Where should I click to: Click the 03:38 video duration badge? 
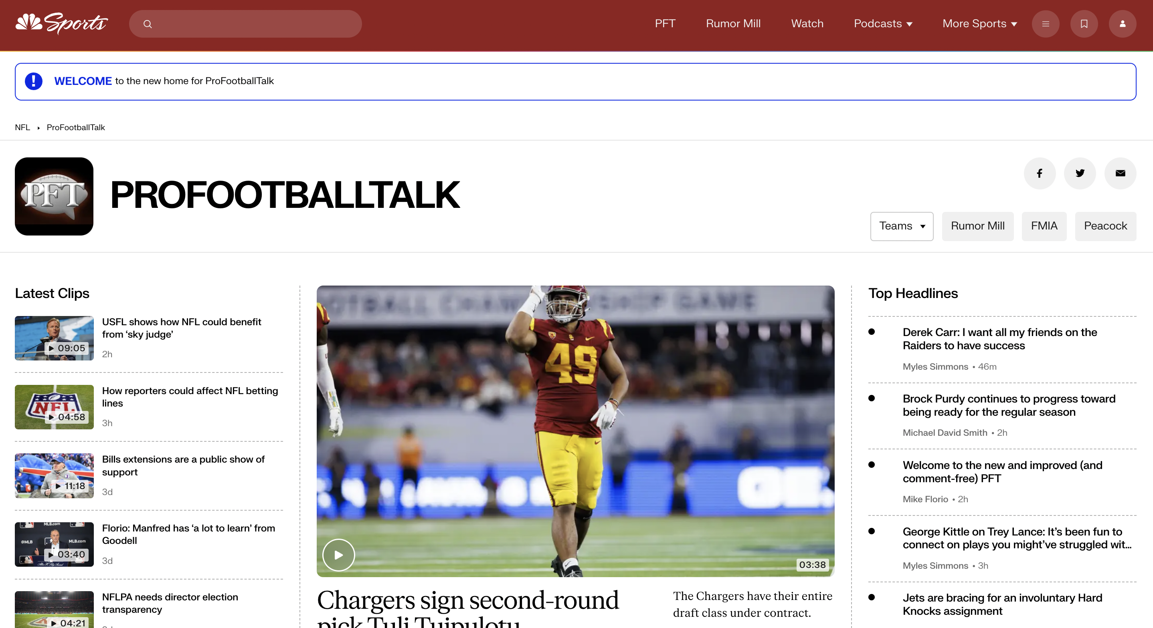pos(812,565)
